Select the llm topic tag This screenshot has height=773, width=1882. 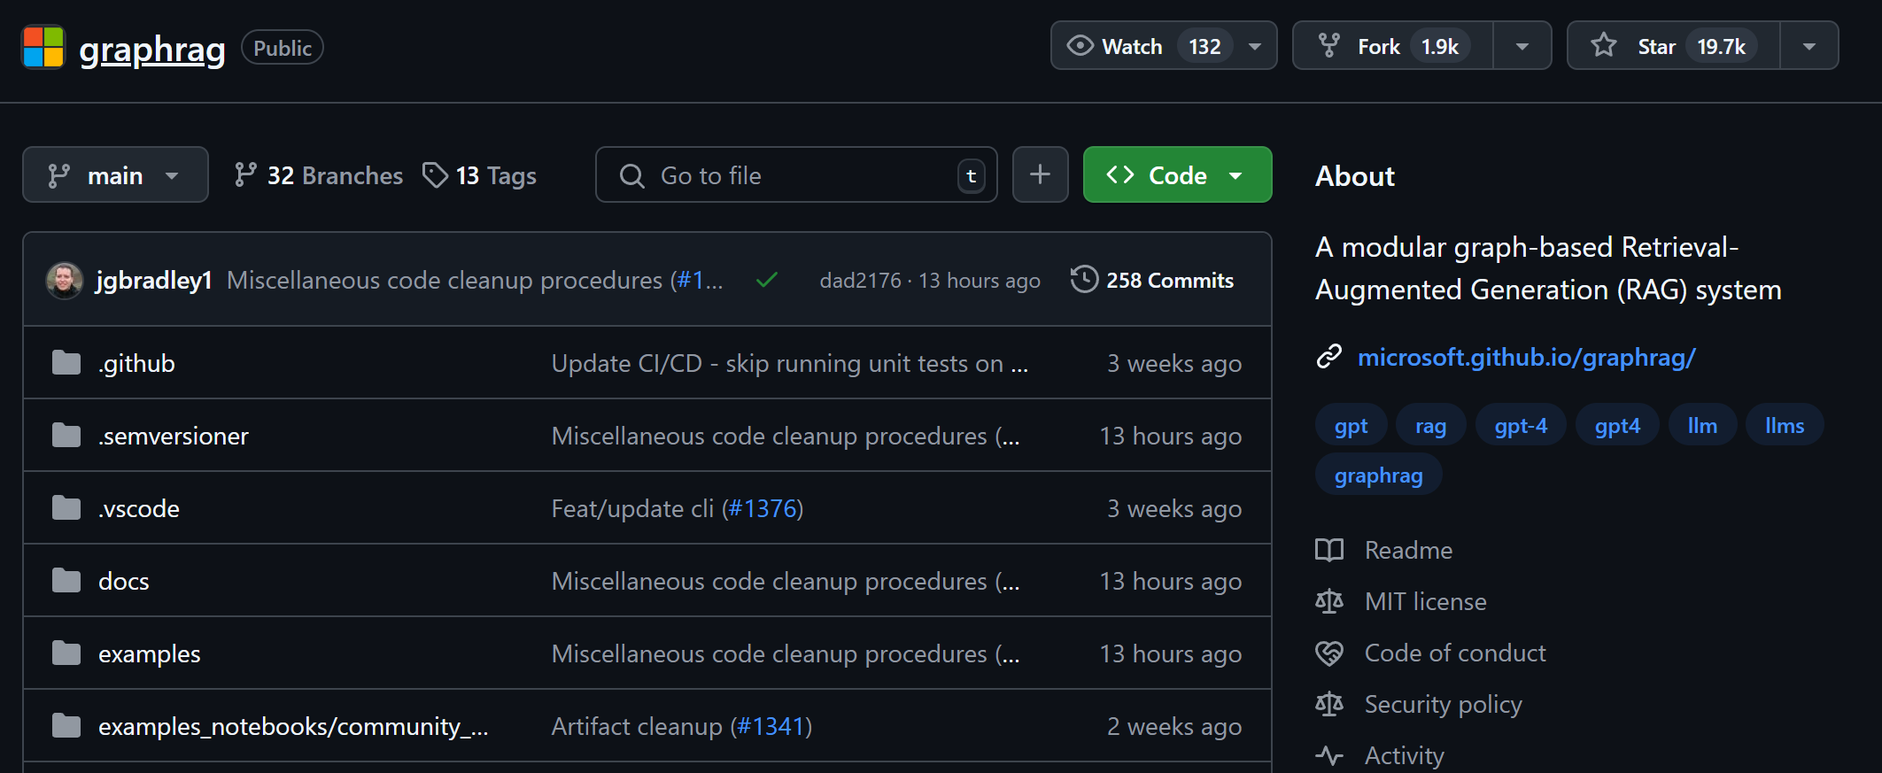pyautogui.click(x=1702, y=426)
